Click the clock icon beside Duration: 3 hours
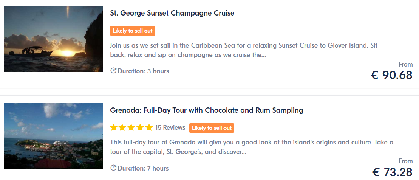 113,71
